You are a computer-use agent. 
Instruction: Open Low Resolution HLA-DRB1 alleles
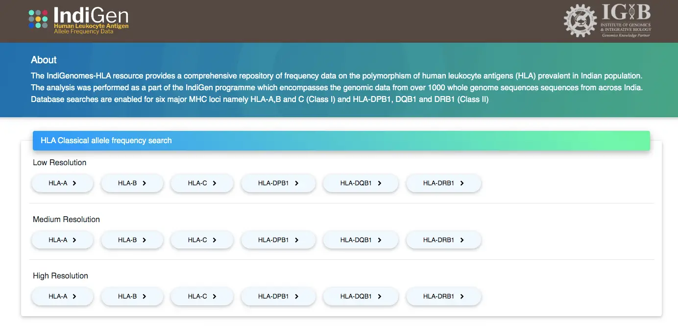[444, 183]
